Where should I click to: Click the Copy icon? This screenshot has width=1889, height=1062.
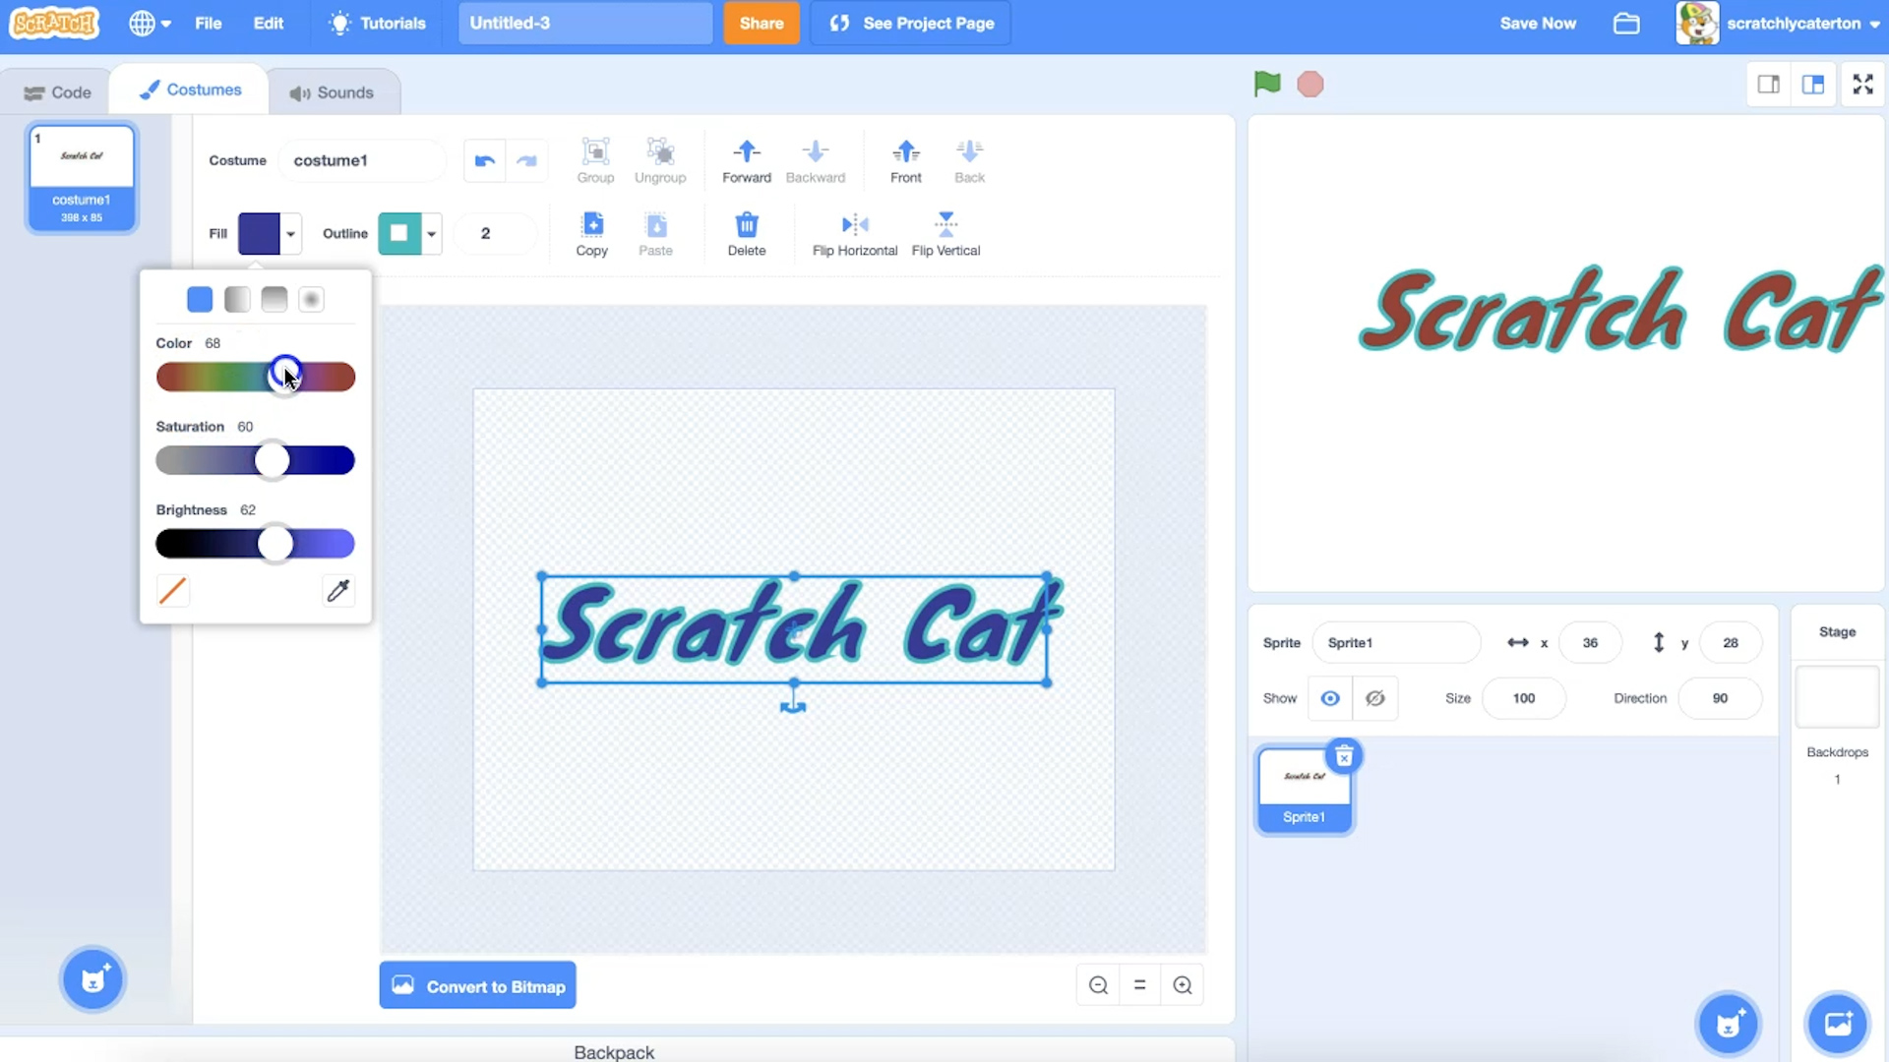coord(591,234)
